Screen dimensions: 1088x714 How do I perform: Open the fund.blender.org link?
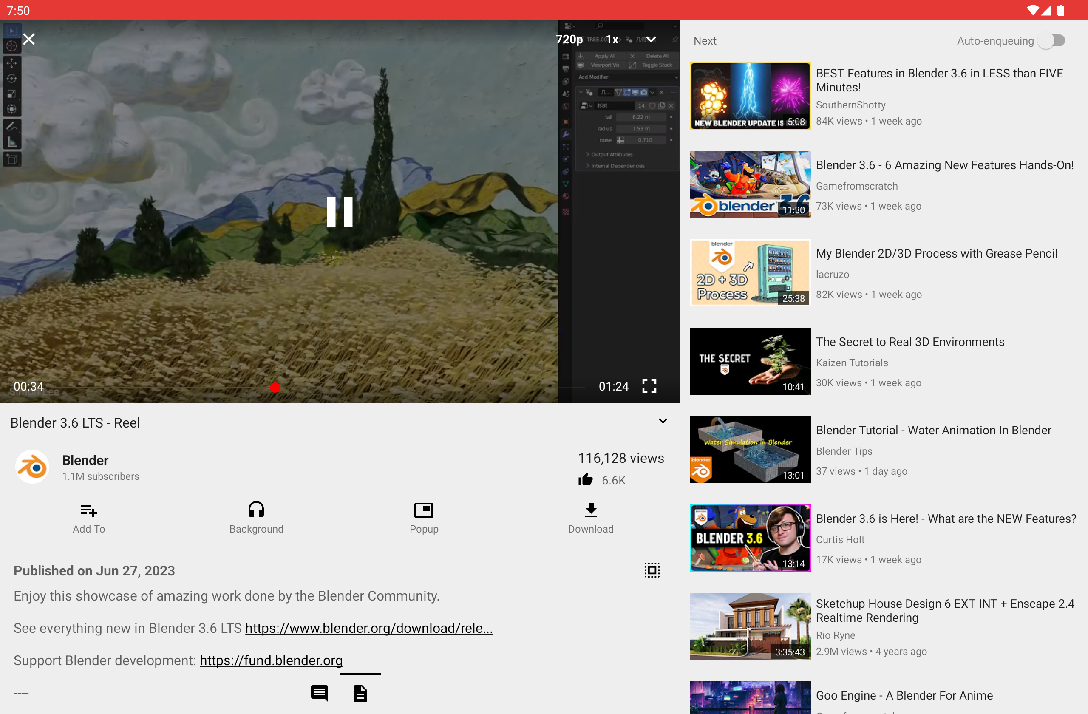click(x=271, y=660)
